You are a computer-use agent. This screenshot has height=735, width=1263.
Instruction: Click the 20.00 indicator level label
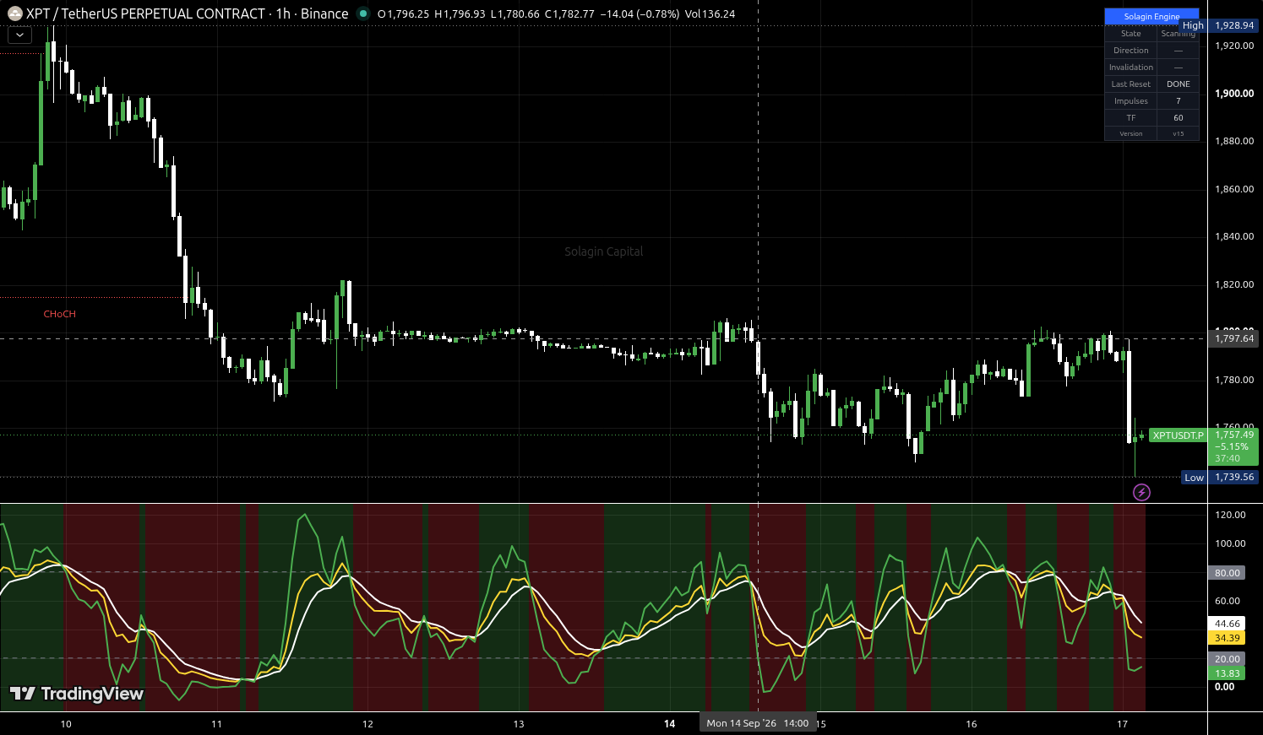1228,659
